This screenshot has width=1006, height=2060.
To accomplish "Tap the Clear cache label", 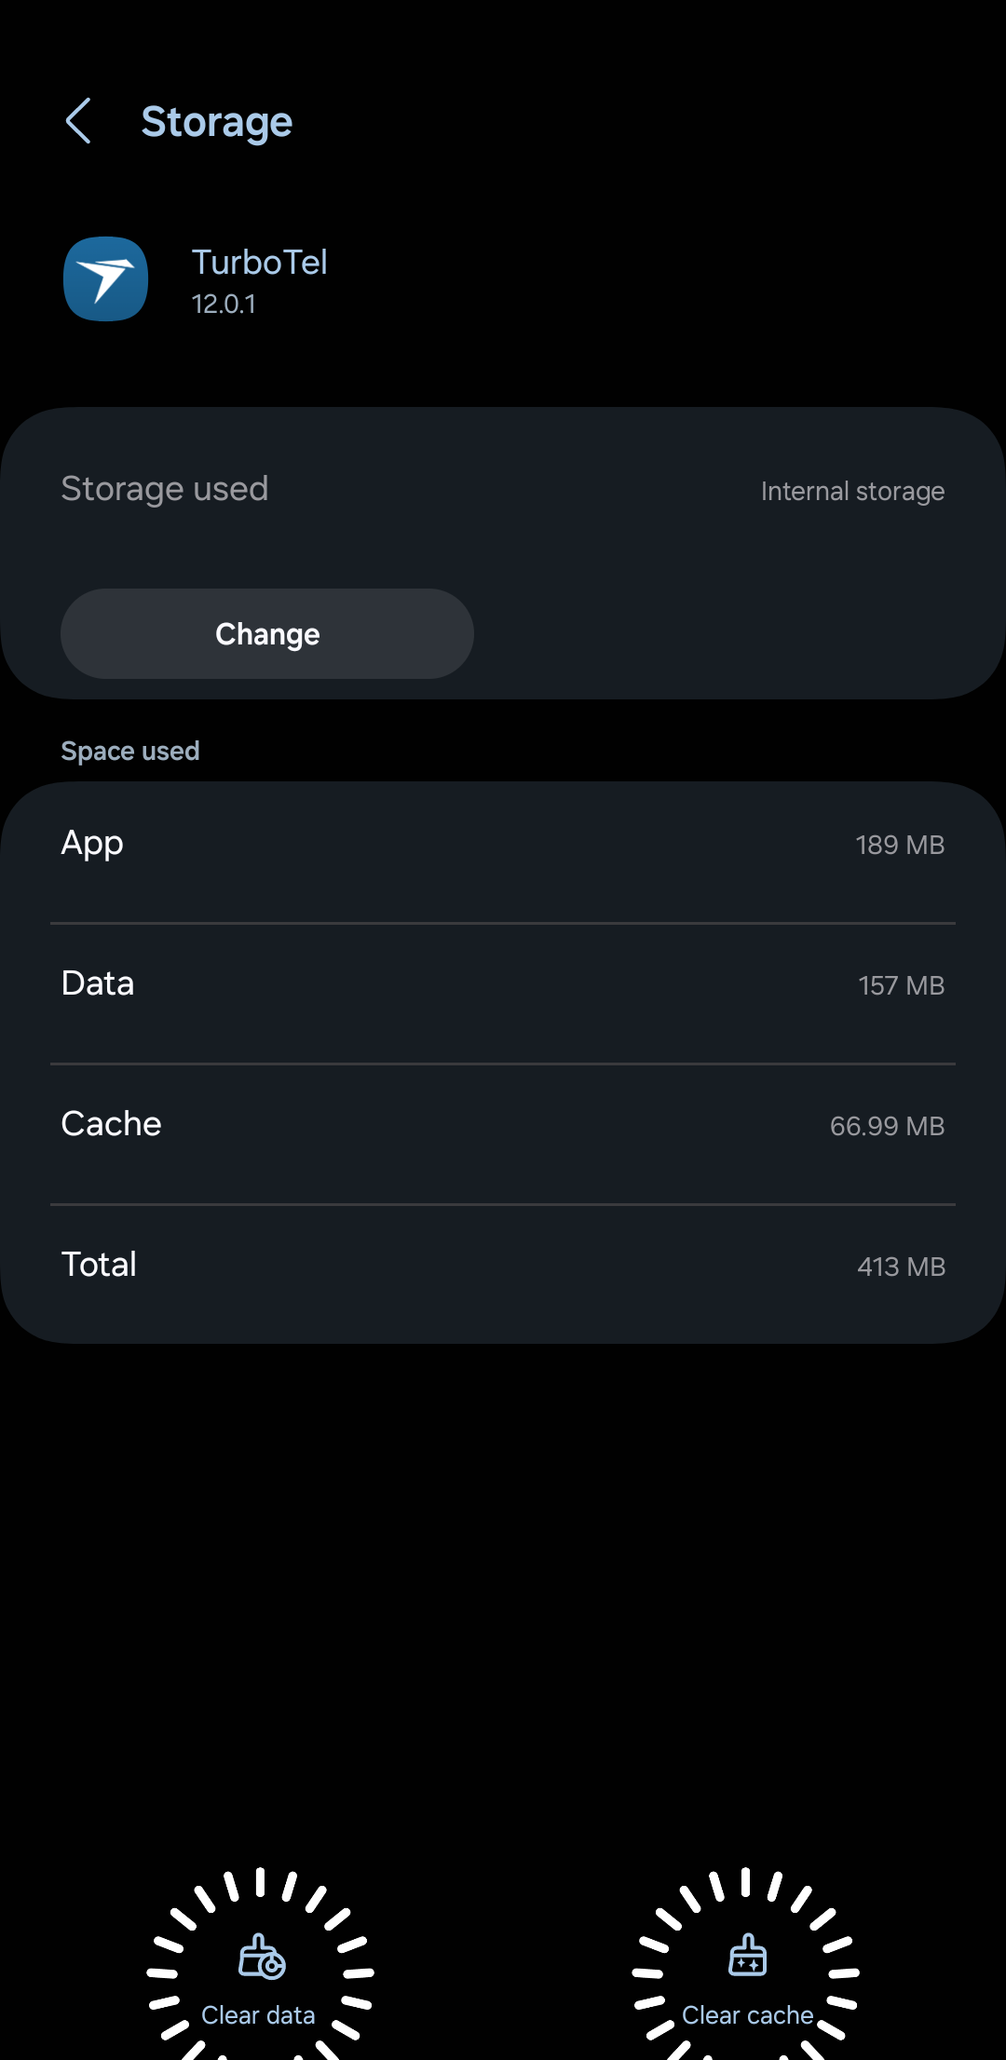I will pos(747,2015).
